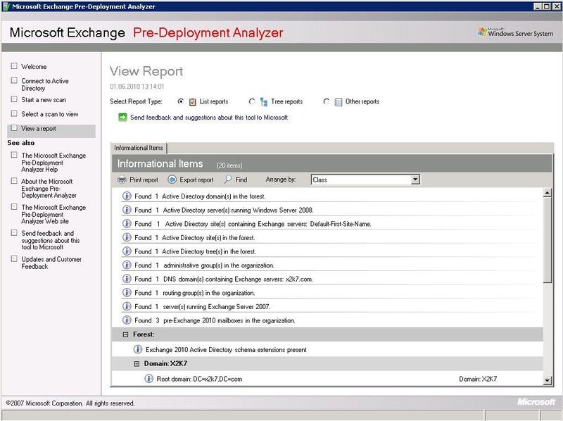Click the 'Domain: X2K7' value at row end
This screenshot has height=421, width=563.
coord(478,379)
